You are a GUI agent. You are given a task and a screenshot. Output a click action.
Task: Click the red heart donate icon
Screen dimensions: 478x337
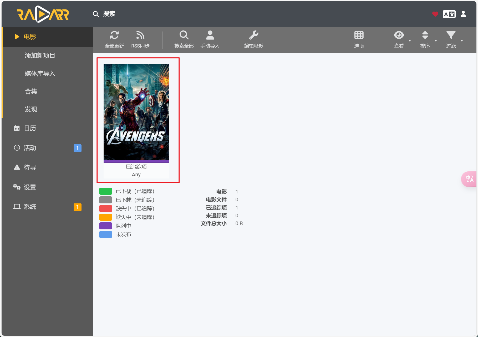(435, 14)
